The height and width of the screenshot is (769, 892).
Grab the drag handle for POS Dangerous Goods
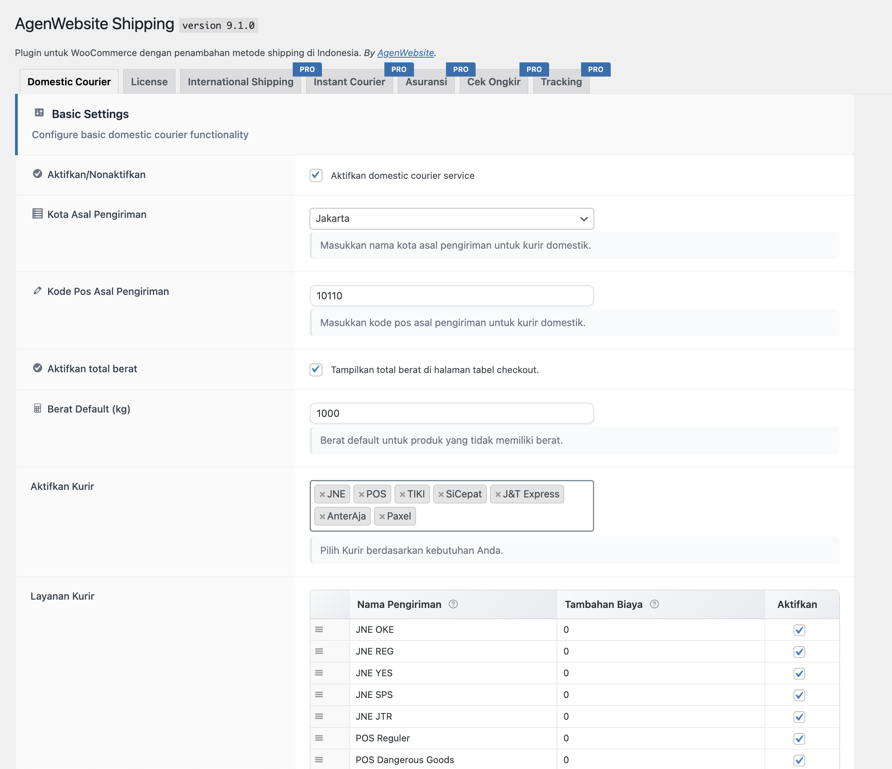319,760
